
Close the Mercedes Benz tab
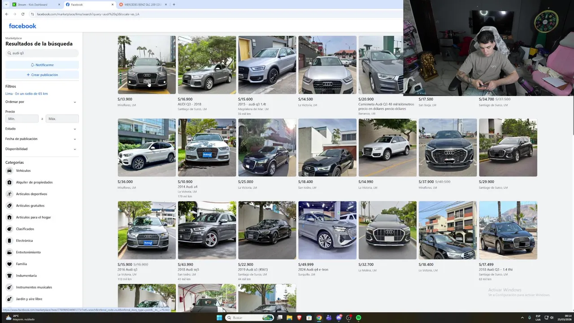(x=165, y=4)
